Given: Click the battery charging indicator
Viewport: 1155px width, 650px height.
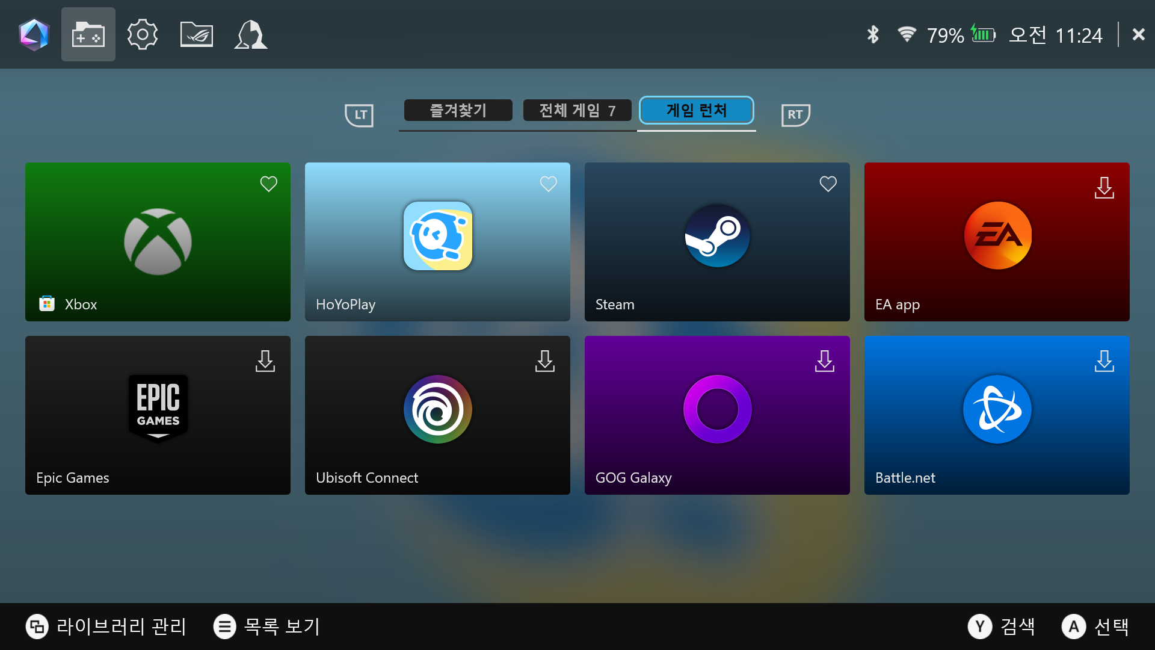Looking at the screenshot, I should (983, 35).
